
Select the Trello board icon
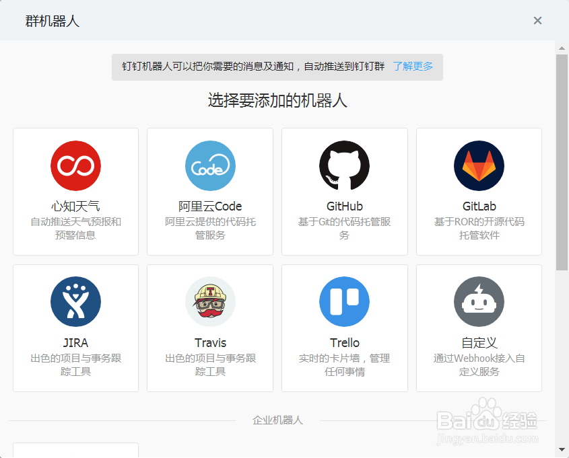[x=344, y=301]
